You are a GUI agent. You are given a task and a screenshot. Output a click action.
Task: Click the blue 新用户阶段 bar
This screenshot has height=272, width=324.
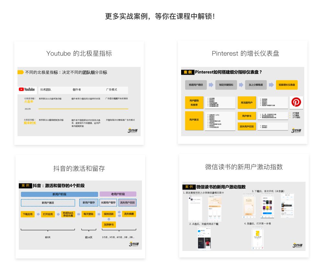coord(60,194)
